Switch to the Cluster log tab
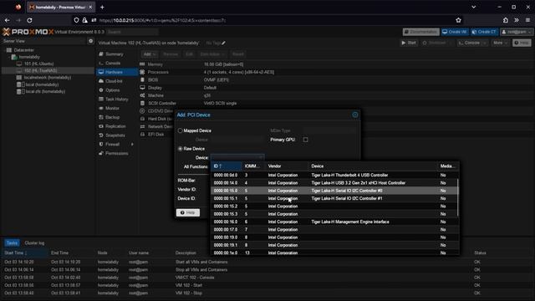This screenshot has width=535, height=301. pos(34,243)
